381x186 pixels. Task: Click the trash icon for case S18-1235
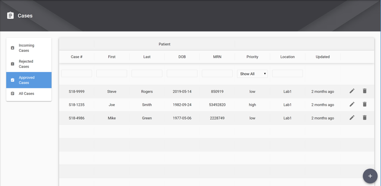point(365,104)
